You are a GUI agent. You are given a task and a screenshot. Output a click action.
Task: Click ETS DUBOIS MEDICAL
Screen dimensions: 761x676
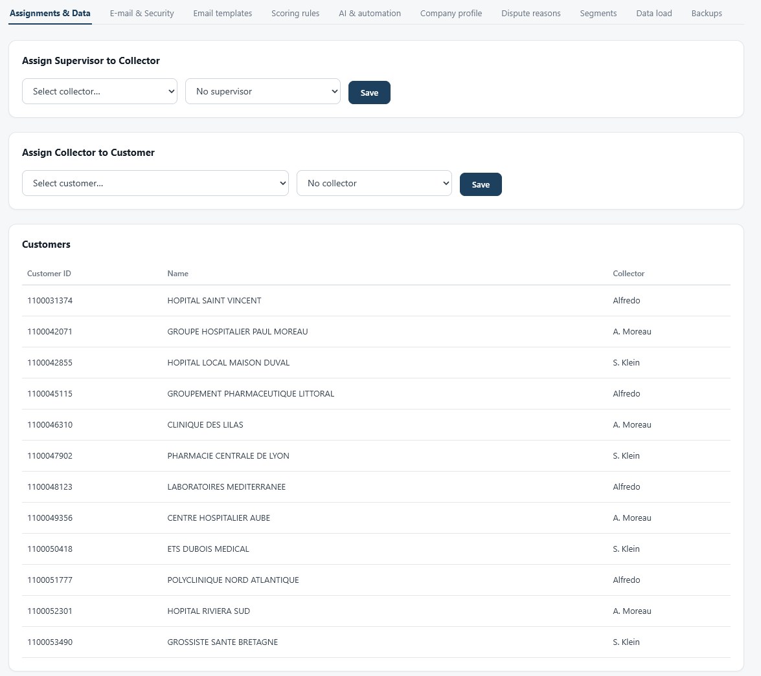208,549
